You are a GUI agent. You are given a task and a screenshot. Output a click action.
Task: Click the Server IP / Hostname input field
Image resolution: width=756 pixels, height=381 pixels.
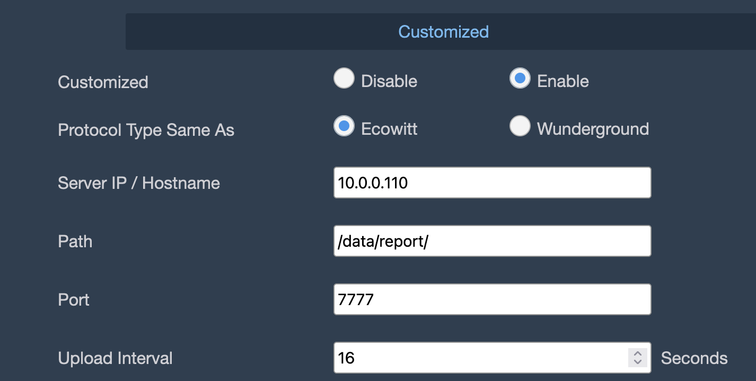click(492, 183)
